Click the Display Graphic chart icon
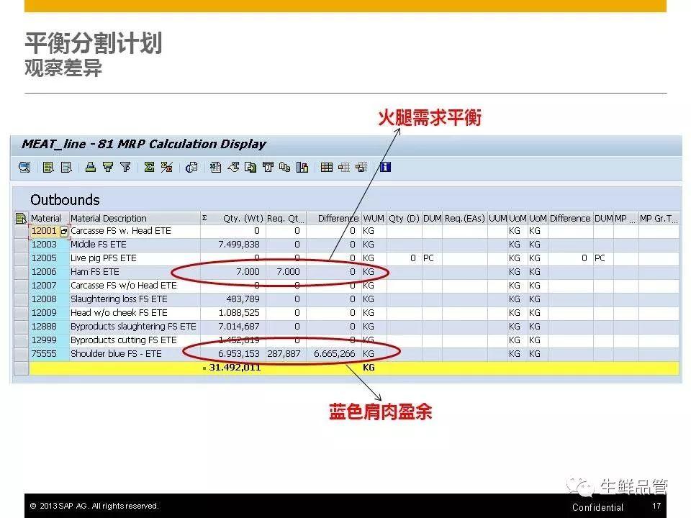This screenshot has width=691, height=518. coord(302,168)
